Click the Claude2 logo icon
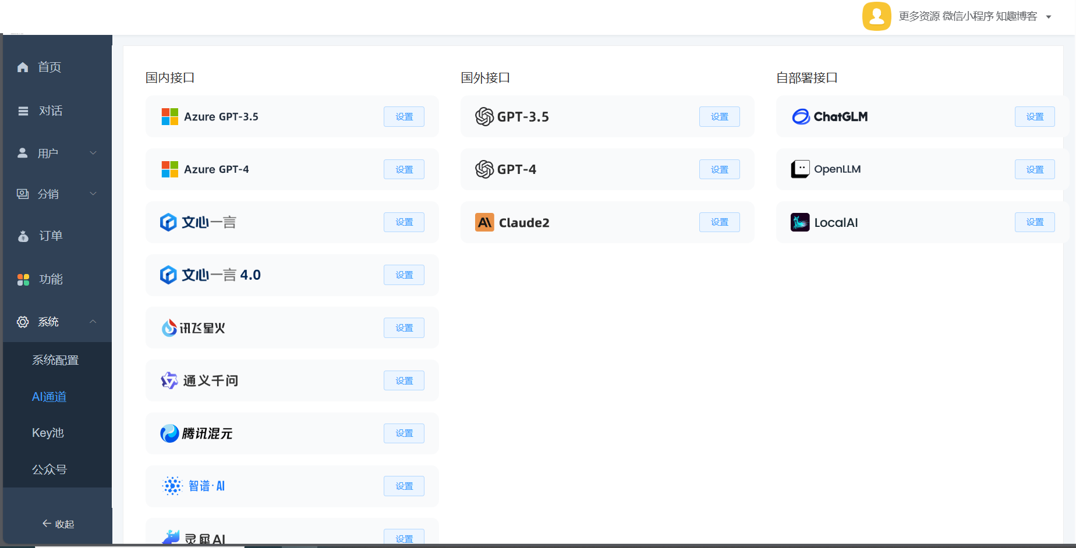The width and height of the screenshot is (1076, 548). (484, 222)
